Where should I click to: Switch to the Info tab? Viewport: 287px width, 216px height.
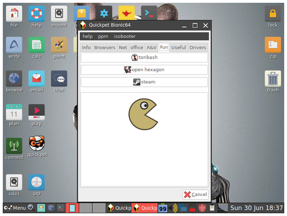[86, 47]
